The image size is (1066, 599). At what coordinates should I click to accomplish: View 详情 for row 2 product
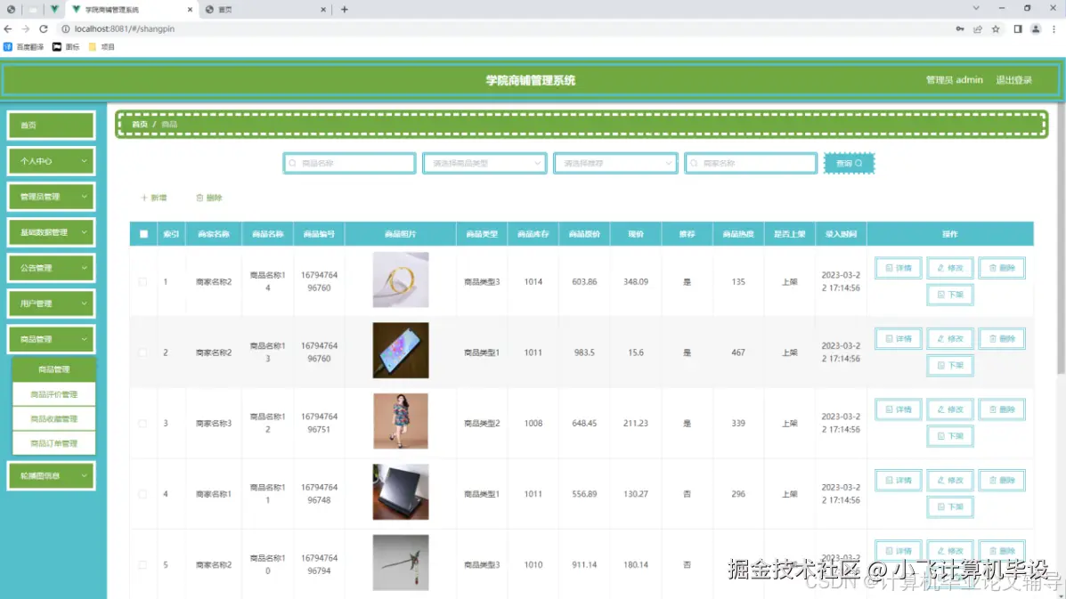(898, 339)
